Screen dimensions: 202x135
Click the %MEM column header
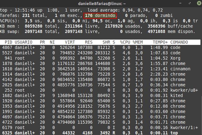click(x=138, y=42)
